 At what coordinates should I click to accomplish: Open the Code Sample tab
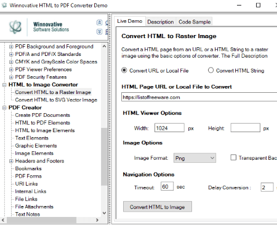[x=195, y=22]
